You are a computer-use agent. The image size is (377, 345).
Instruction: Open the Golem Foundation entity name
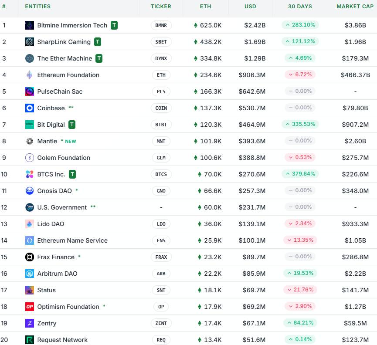(x=64, y=158)
